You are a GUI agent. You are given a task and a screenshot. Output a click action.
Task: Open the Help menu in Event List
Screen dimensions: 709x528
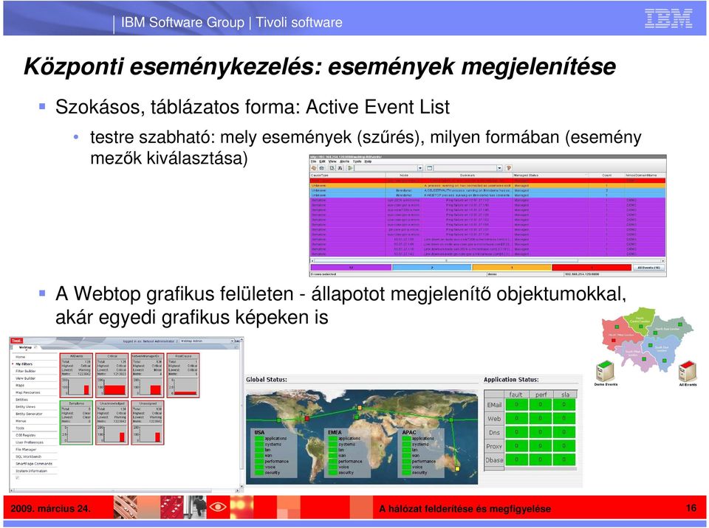coord(368,161)
